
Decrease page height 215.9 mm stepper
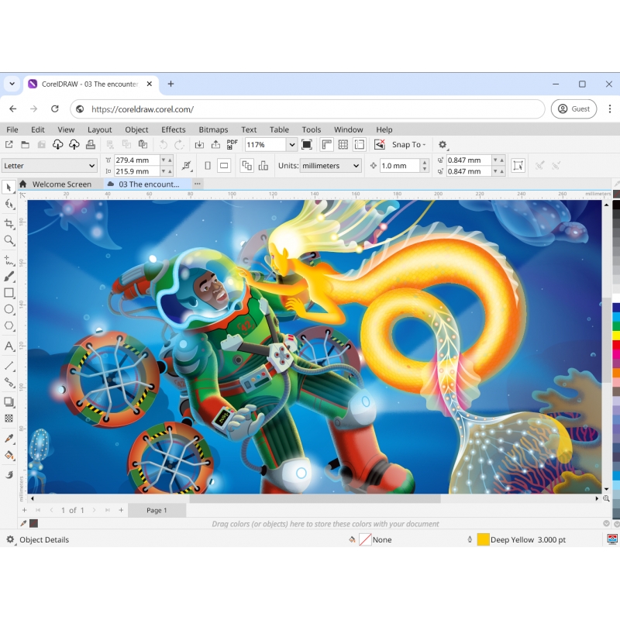coord(163,171)
